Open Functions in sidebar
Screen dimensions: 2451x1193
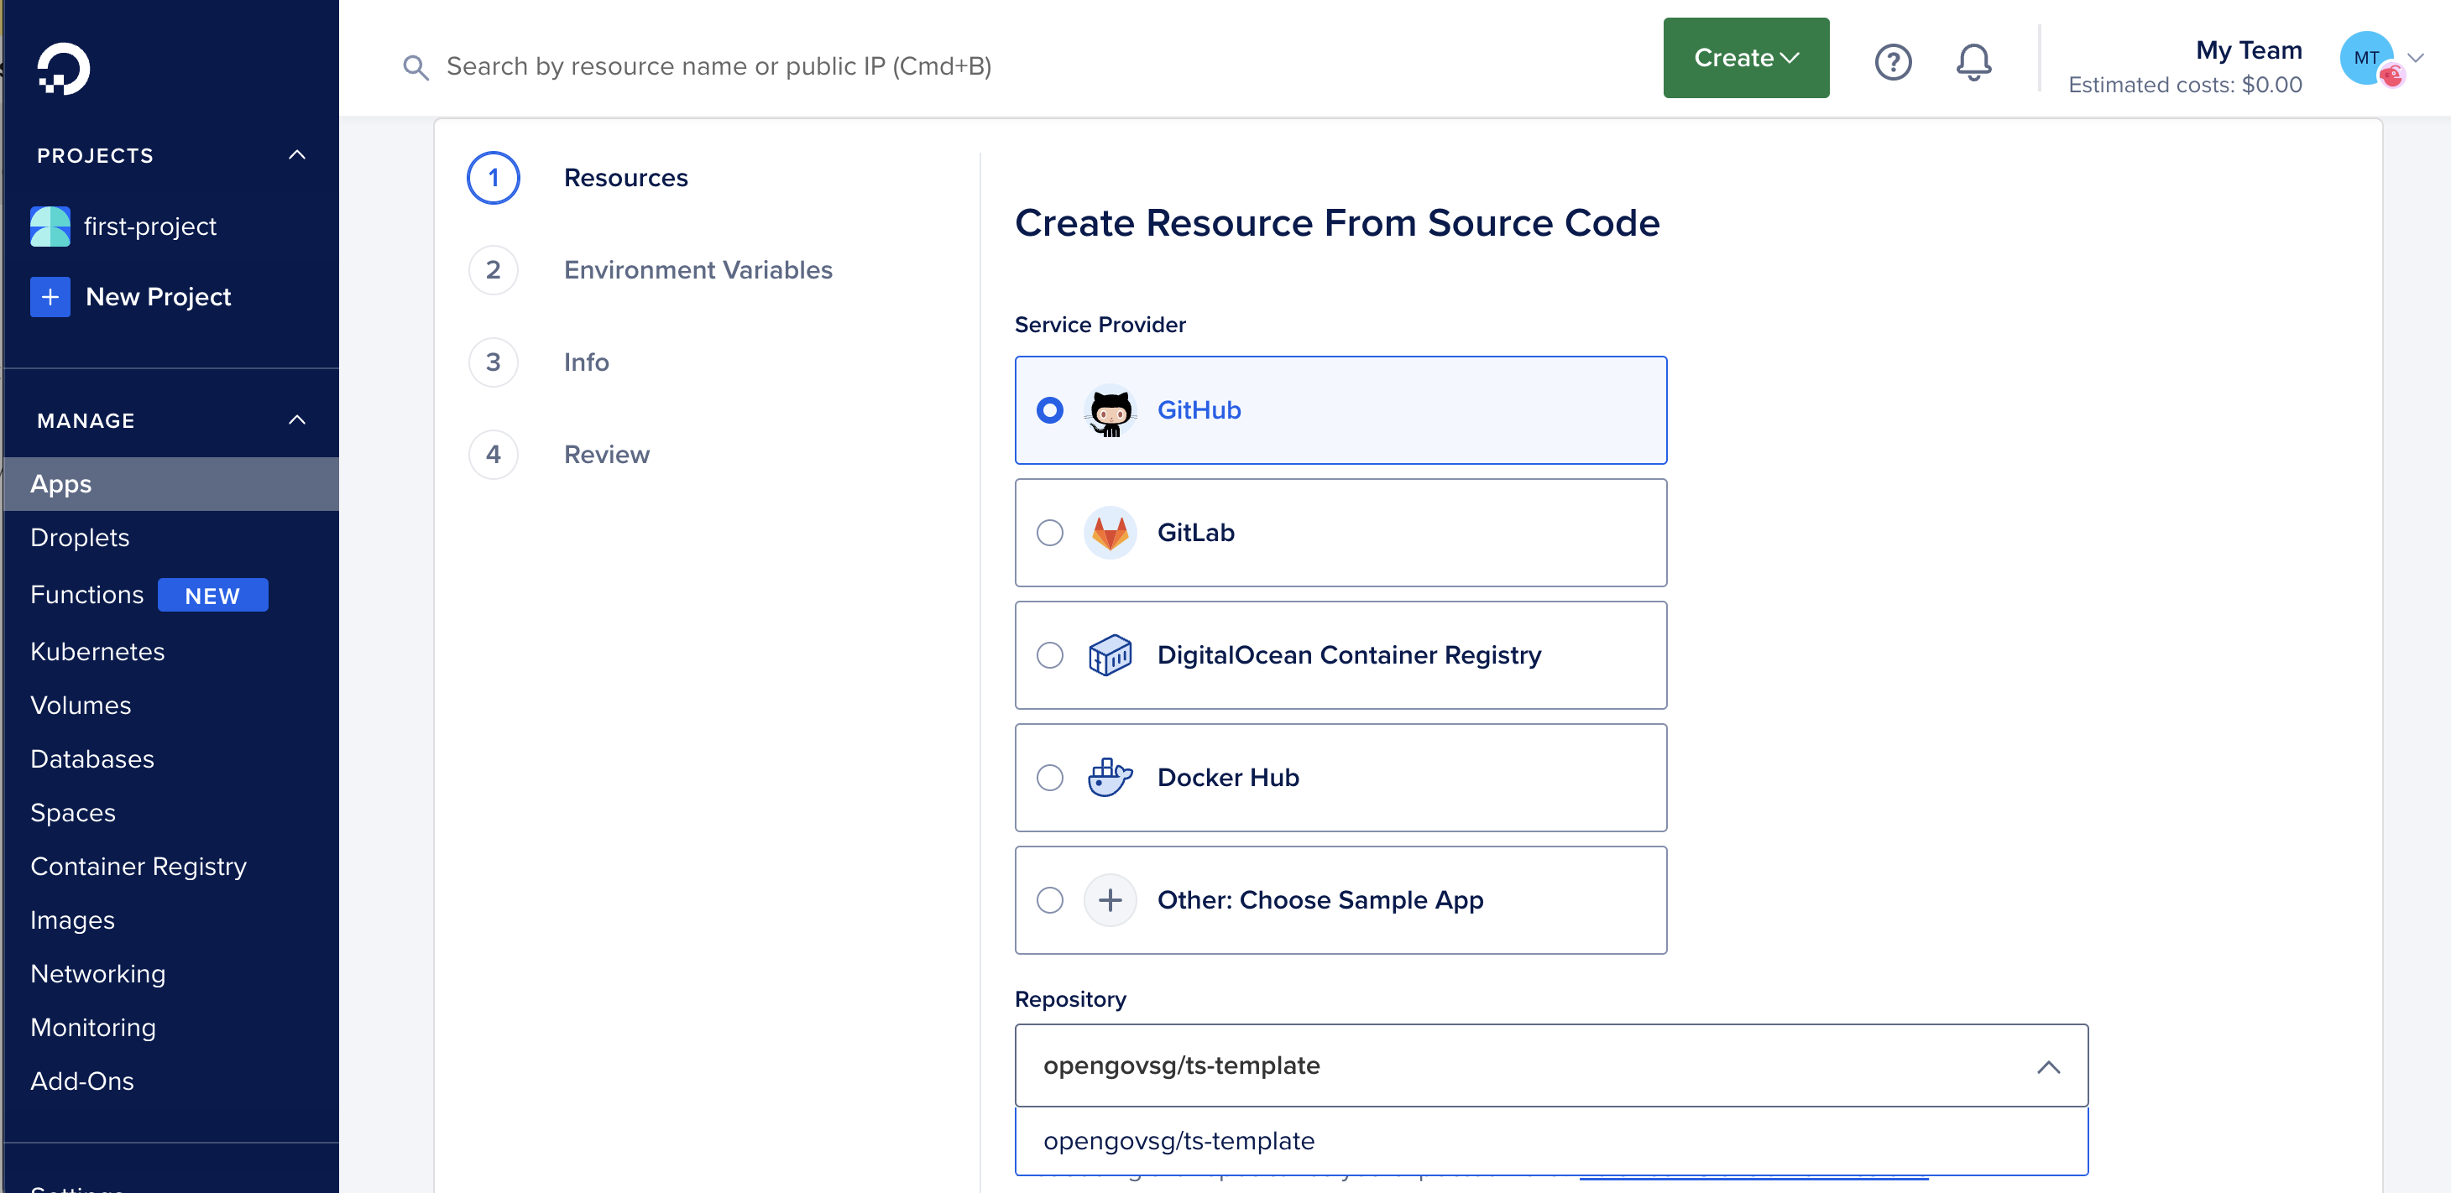(x=86, y=595)
